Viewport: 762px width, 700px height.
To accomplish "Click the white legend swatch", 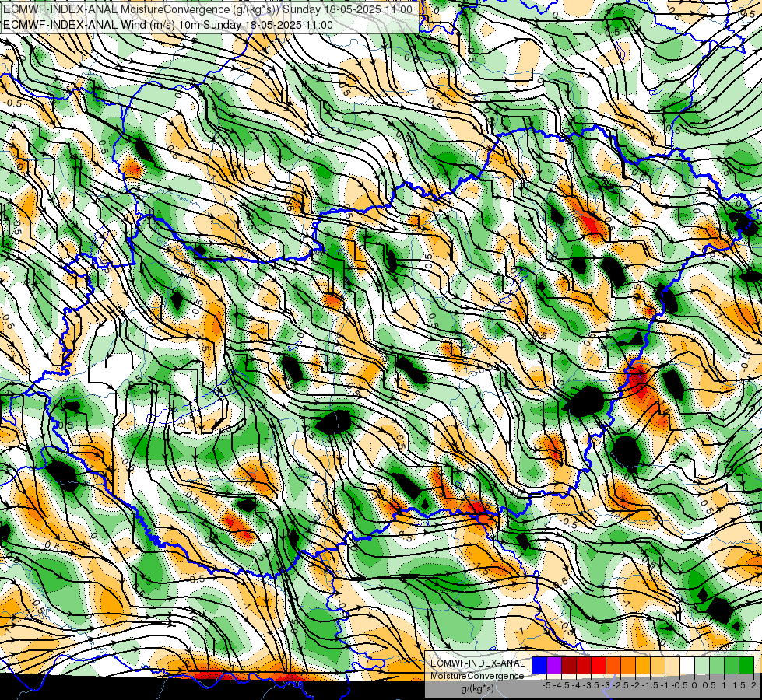I will 687,665.
